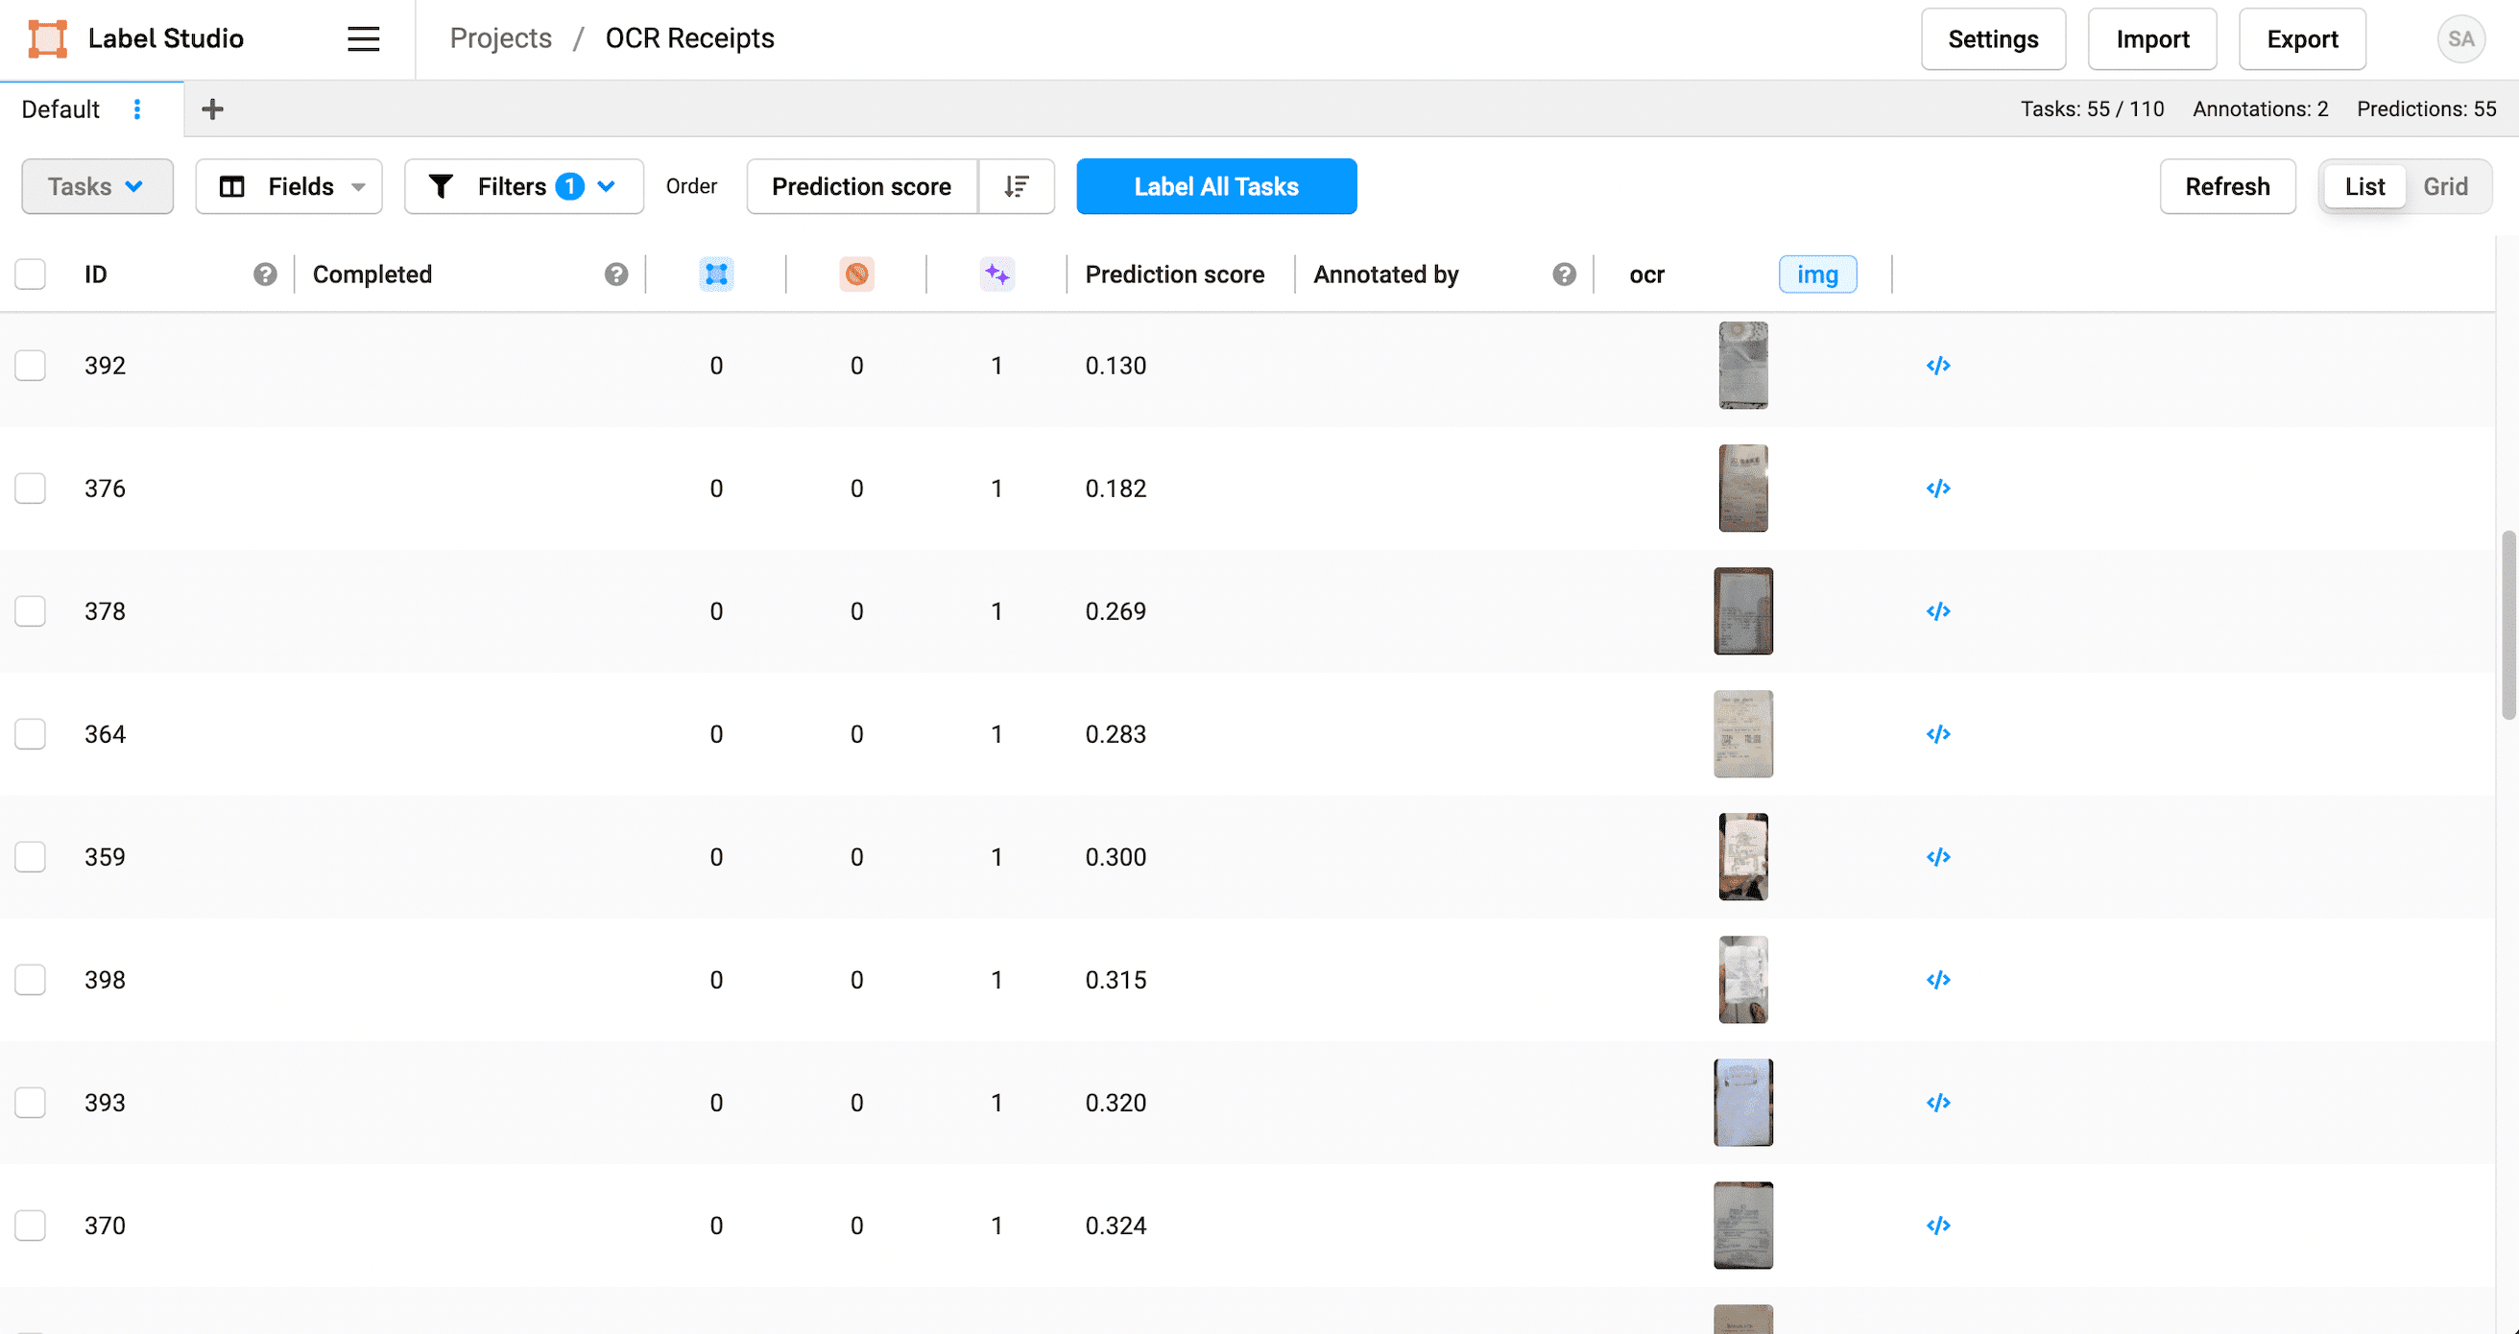Screen dimensions: 2519x1334
Task: Open the Fields dropdown
Action: (288, 185)
